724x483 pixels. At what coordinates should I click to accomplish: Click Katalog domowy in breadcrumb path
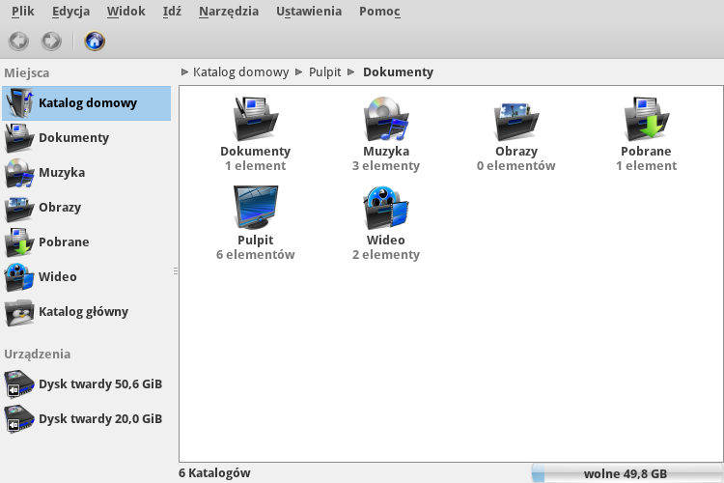click(240, 72)
